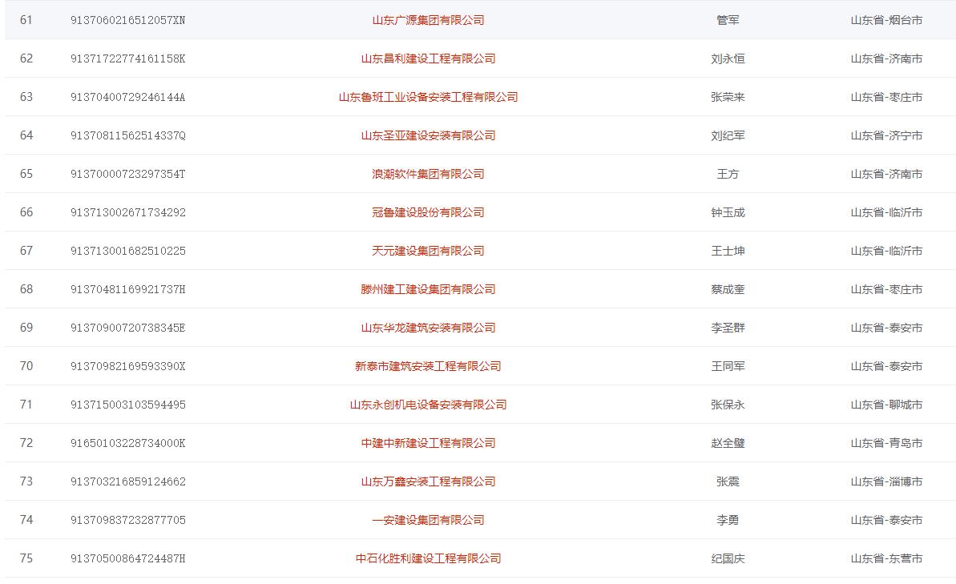This screenshot has height=584, width=956.
Task: Click 山东鲁班工业设备安装工程有限公司 link
Action: coord(428,97)
